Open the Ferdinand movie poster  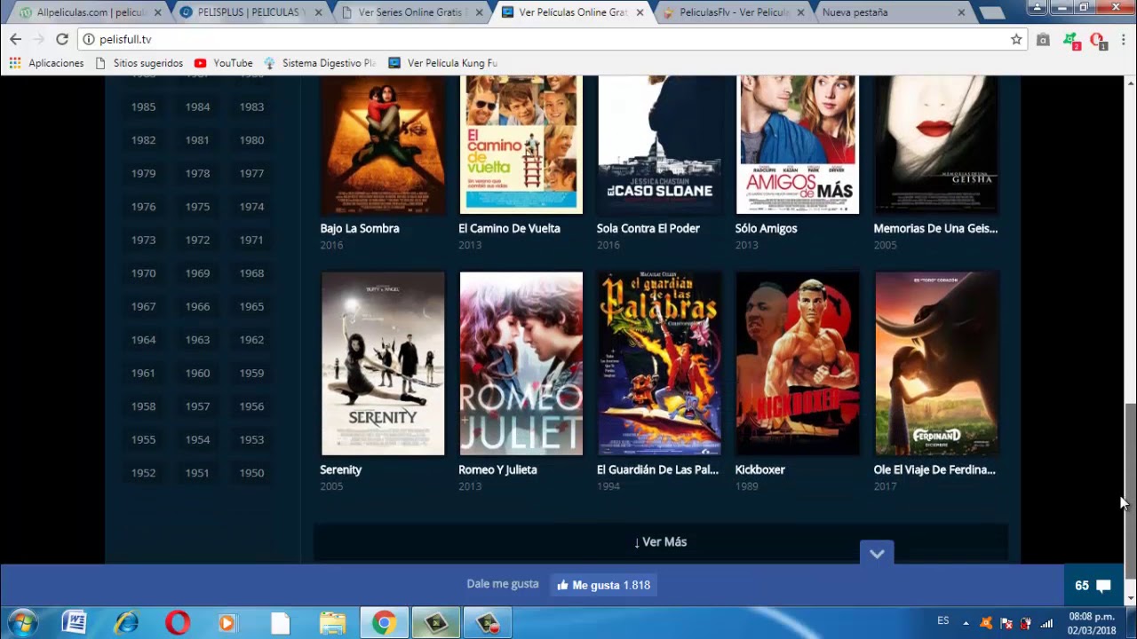coord(936,364)
